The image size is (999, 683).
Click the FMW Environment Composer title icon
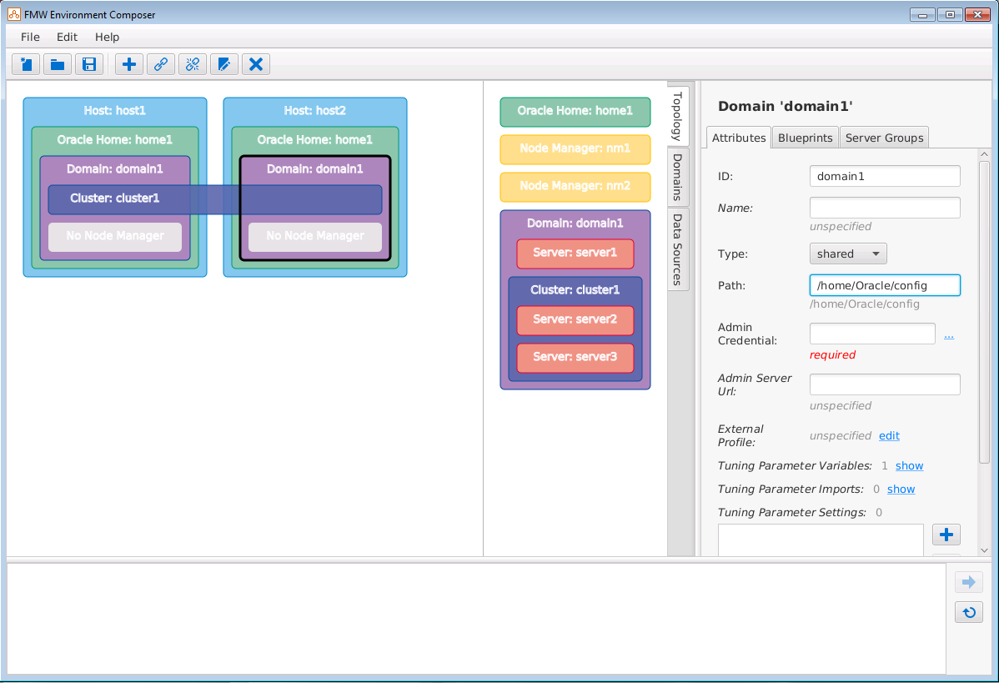click(x=14, y=14)
